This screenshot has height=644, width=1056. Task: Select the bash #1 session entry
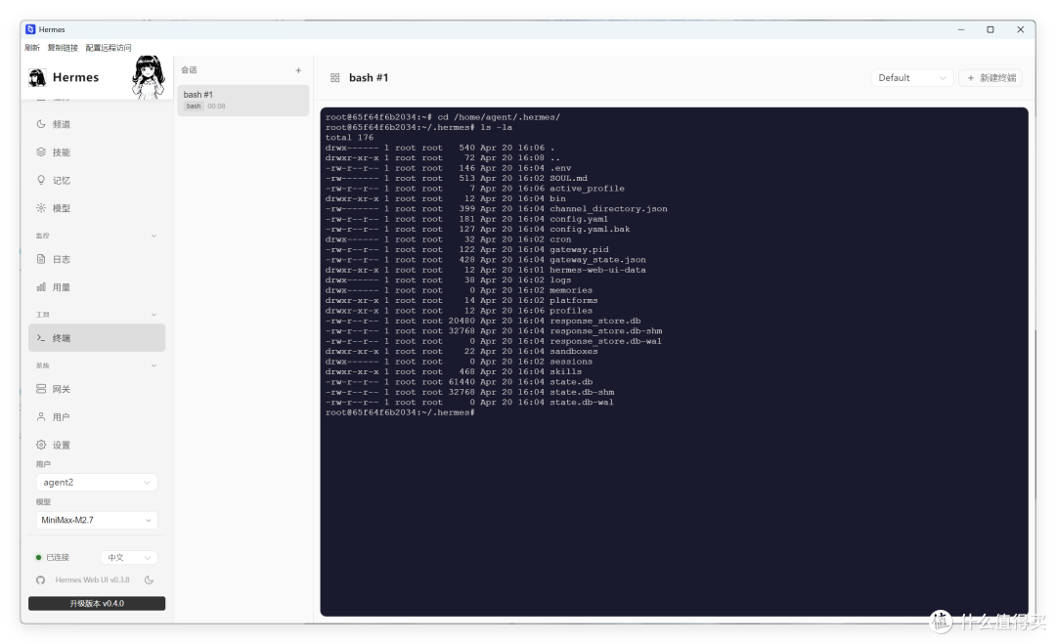click(243, 101)
